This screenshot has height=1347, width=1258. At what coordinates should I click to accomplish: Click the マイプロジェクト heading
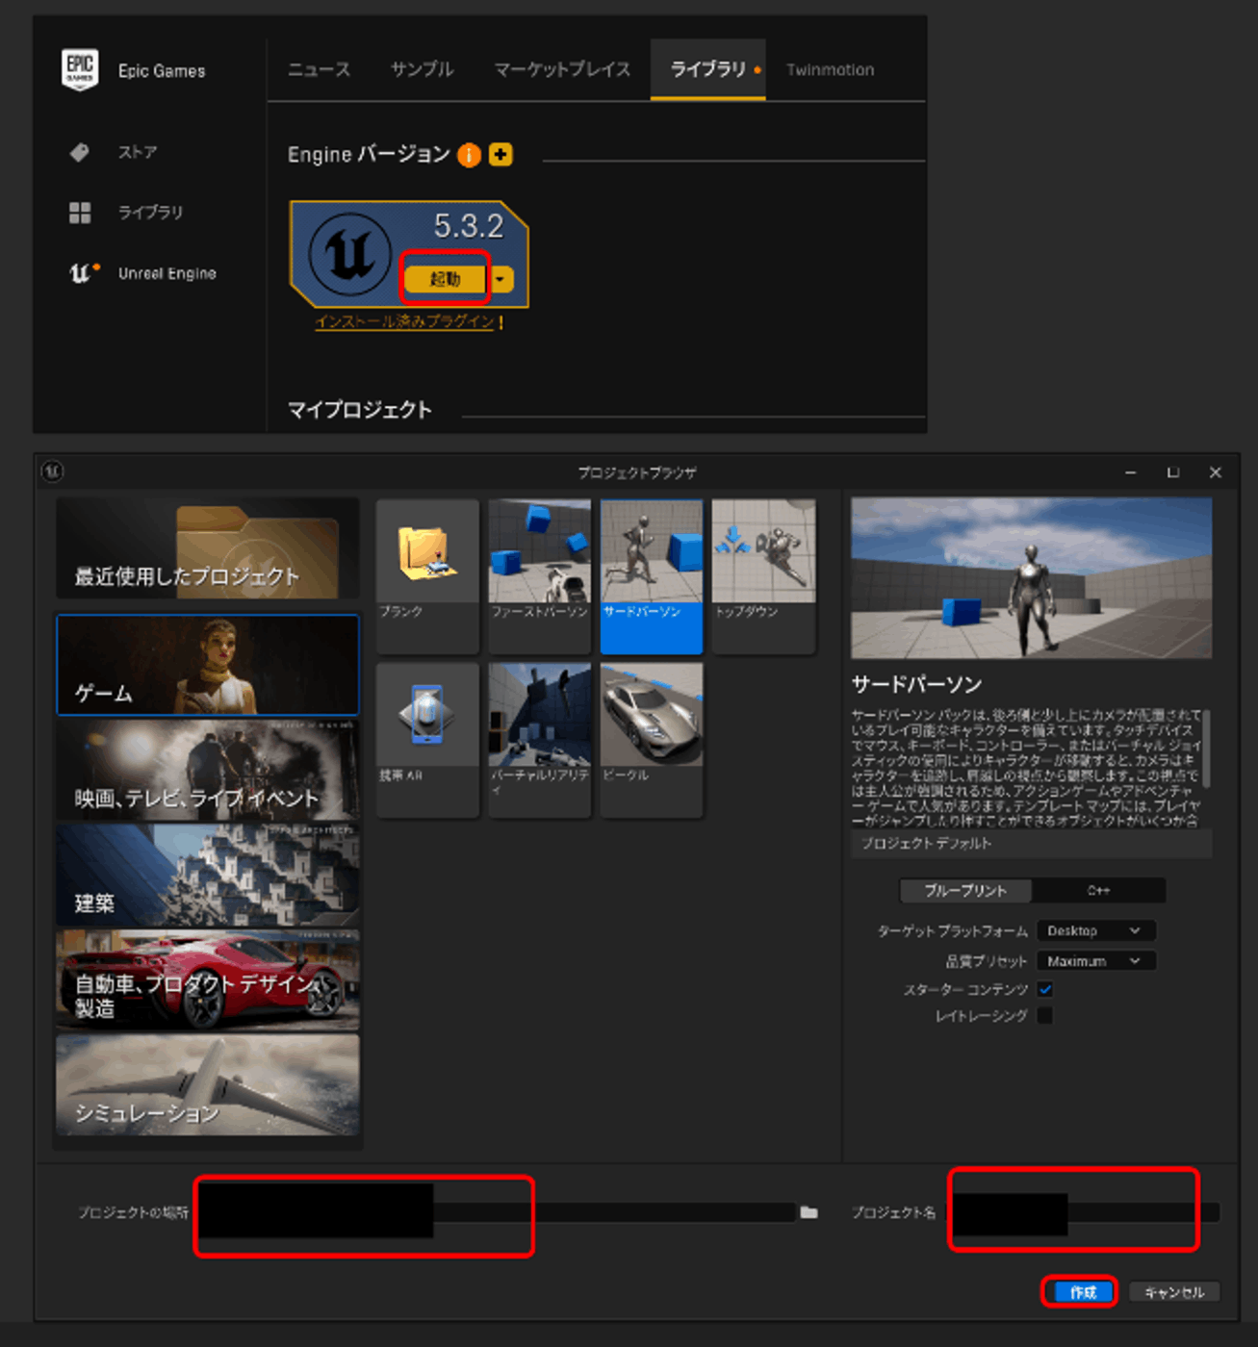click(x=360, y=410)
